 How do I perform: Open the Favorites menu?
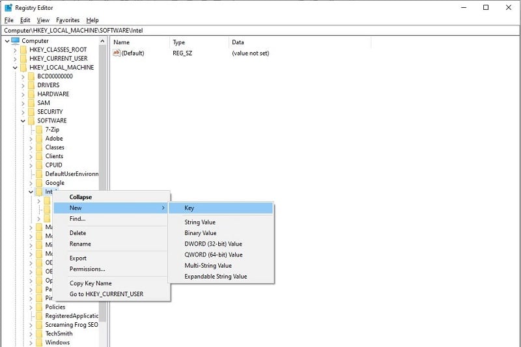coord(68,20)
